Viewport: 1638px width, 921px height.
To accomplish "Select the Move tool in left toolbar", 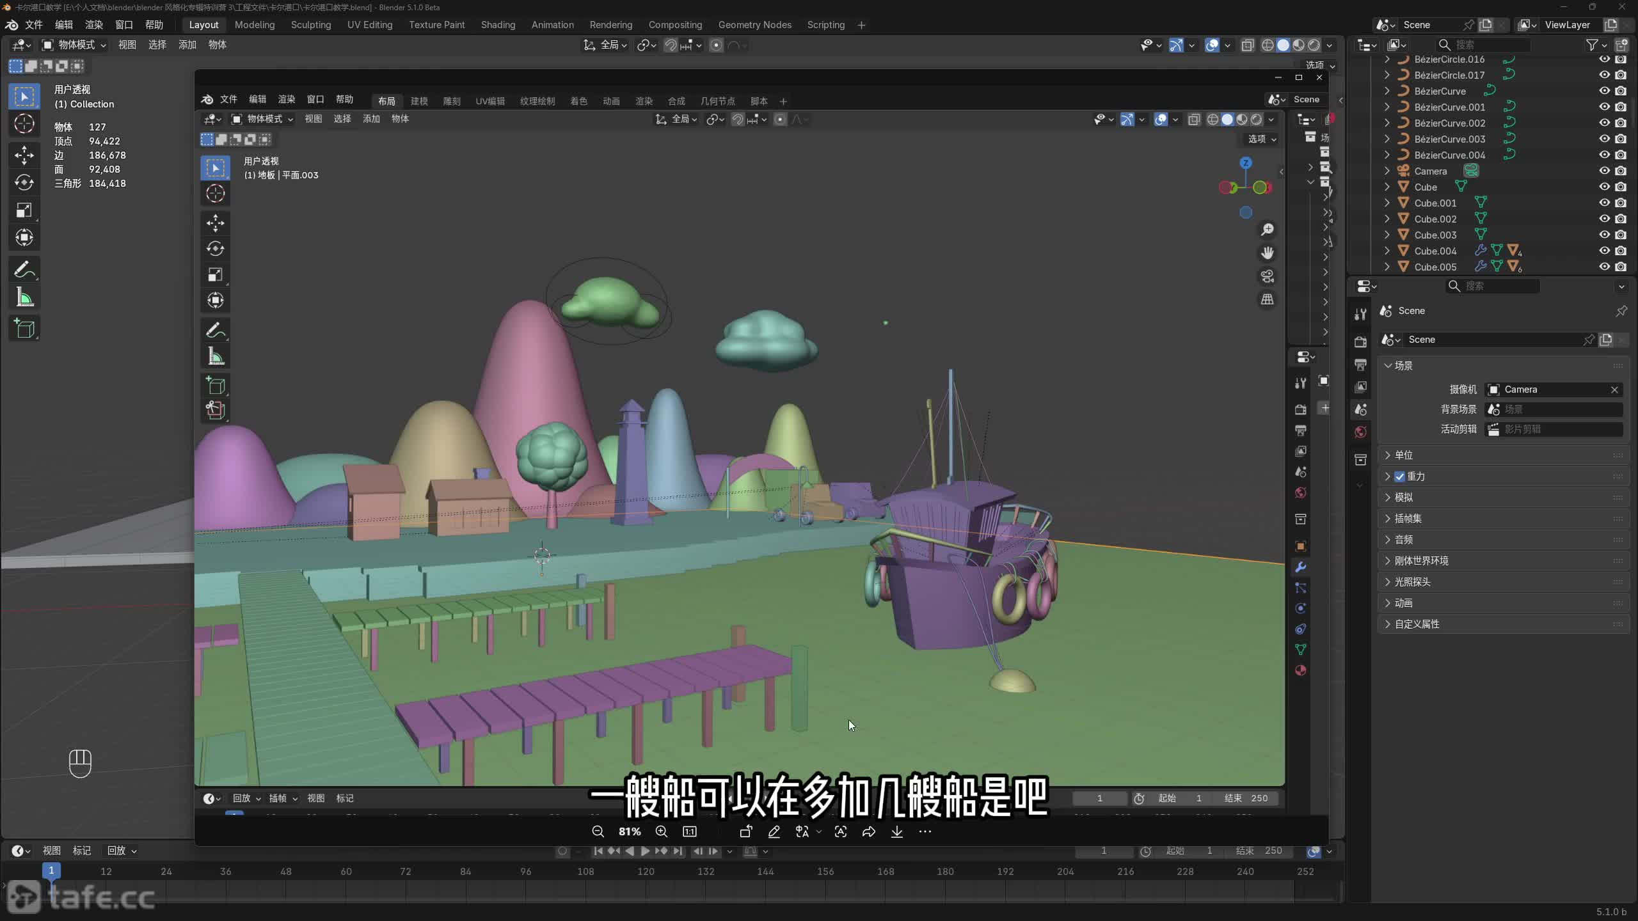I will [24, 154].
